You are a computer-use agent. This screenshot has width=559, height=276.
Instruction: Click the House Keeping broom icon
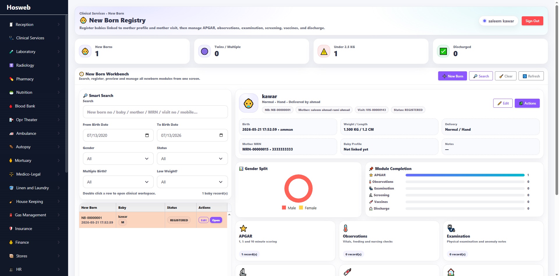pos(11,201)
